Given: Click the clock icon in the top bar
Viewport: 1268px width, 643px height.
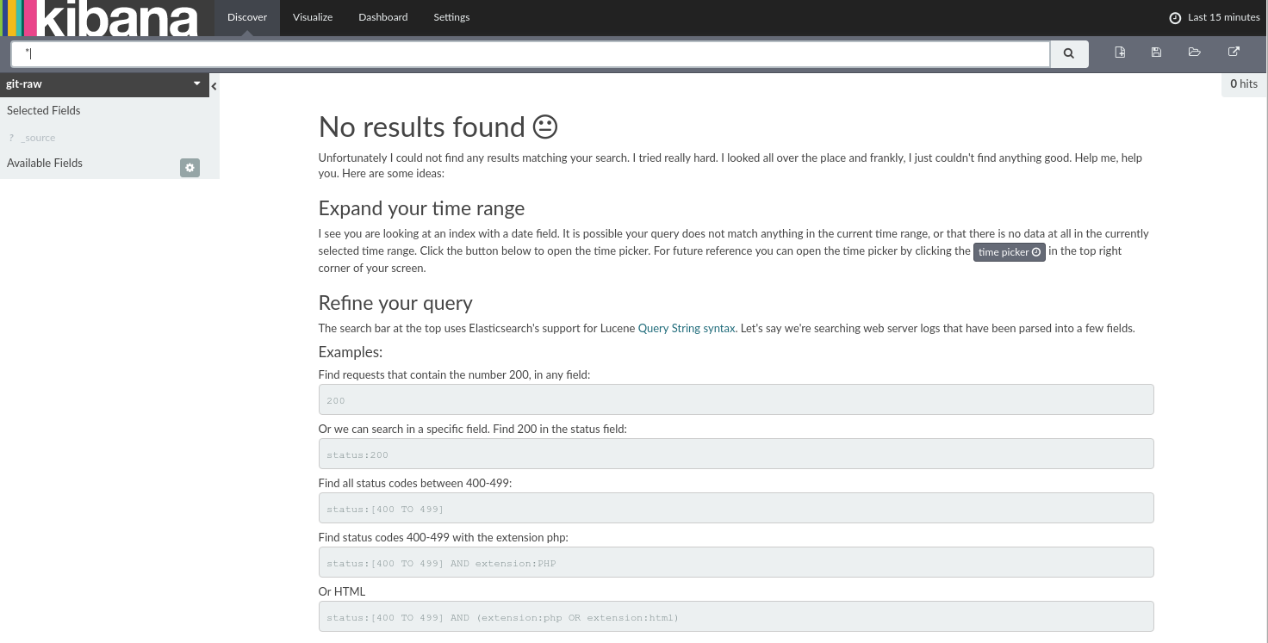Looking at the screenshot, I should (1175, 18).
